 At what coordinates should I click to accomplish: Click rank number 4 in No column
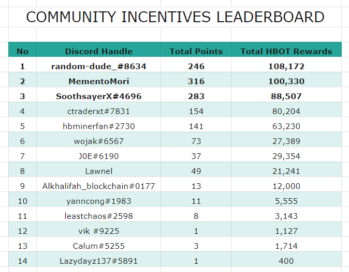pyautogui.click(x=22, y=111)
